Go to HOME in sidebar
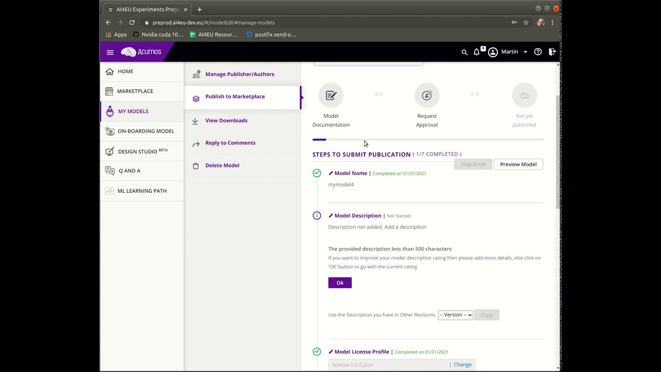This screenshot has height=372, width=661. click(x=141, y=71)
